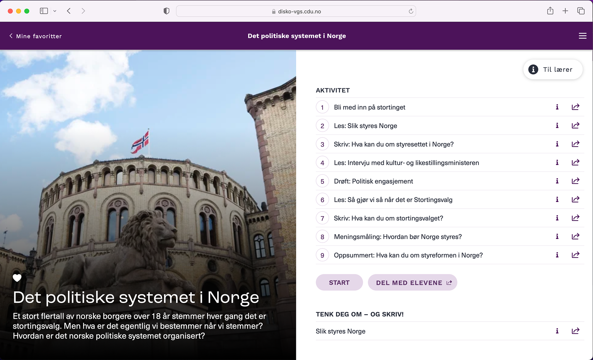Viewport: 593px width, 360px height.
Task: Share activity Les: Slik styres Norge
Action: tap(575, 125)
